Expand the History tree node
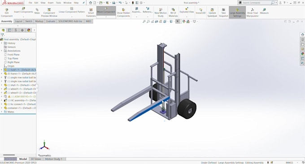Viewport: 305px width, 164px height. point(2,43)
